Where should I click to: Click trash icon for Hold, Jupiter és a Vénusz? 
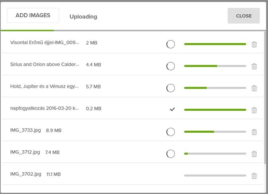[x=254, y=88]
